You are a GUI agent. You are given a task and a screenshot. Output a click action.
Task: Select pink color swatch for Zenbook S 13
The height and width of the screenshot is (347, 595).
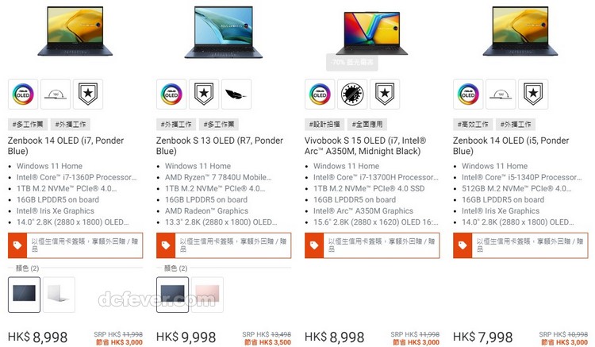[x=207, y=295]
